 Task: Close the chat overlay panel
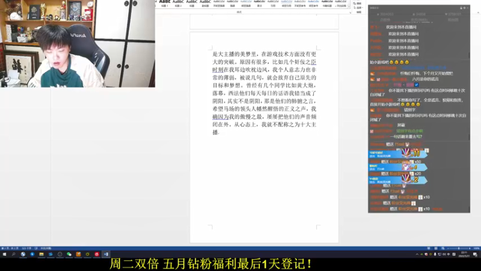[468, 8]
